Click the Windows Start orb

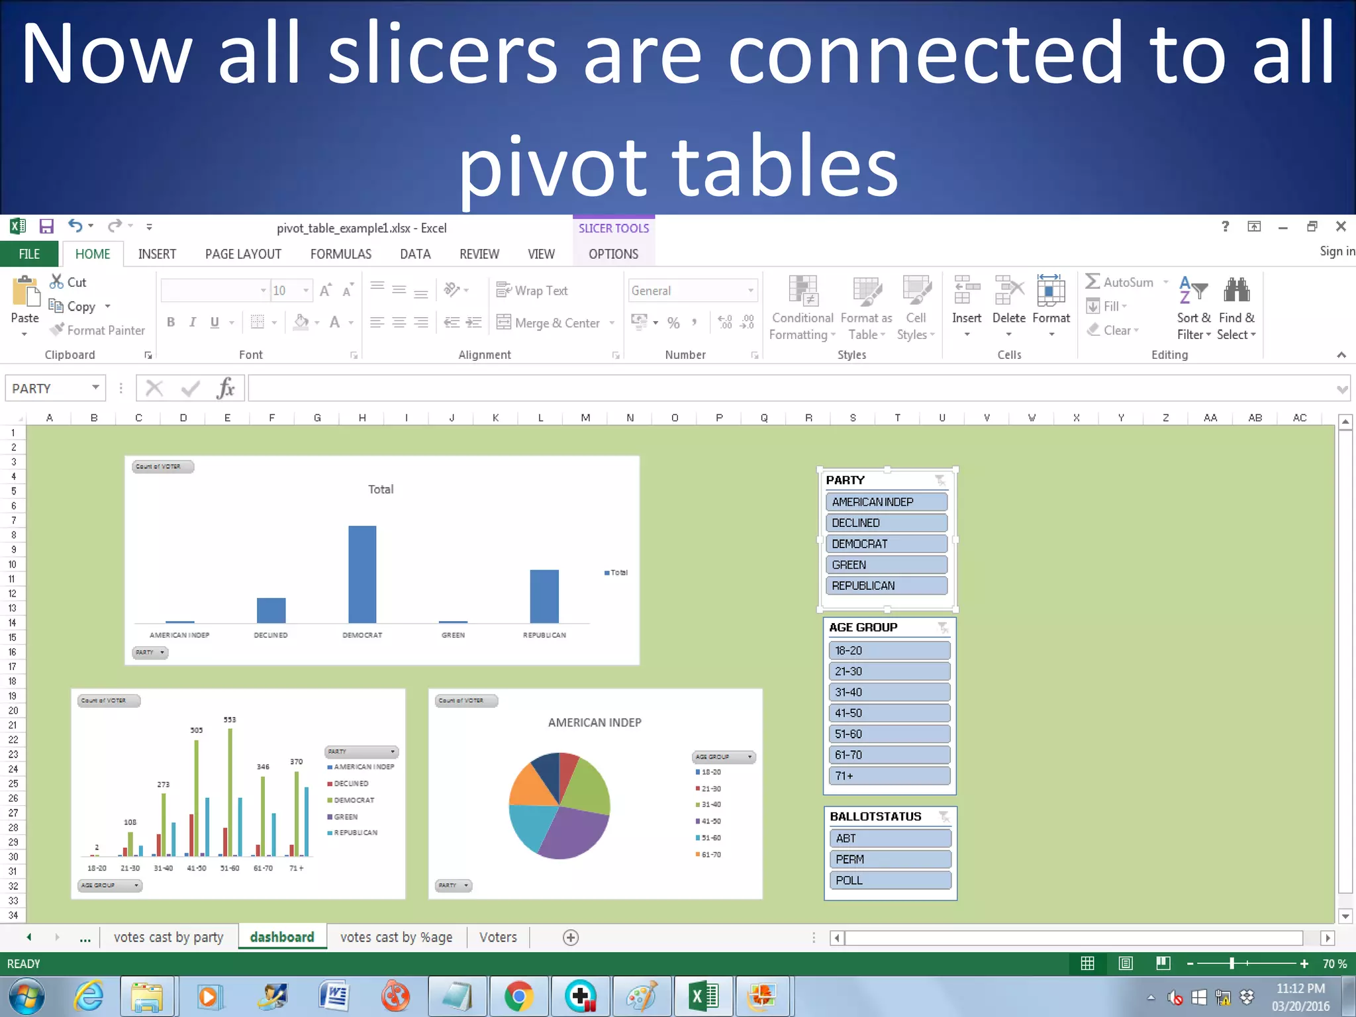(26, 996)
